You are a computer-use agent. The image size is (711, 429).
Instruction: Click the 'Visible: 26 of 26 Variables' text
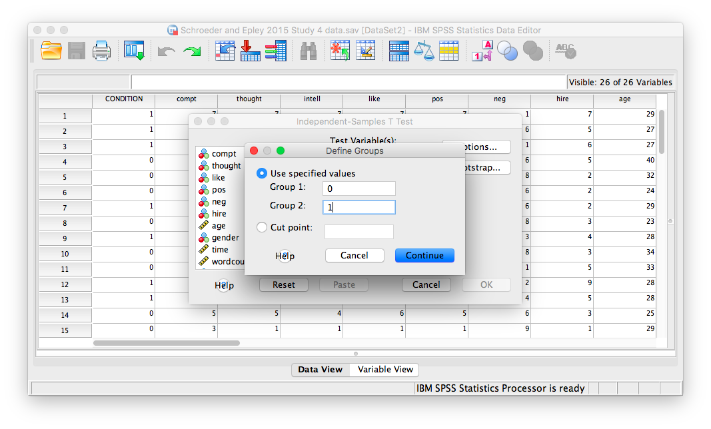point(620,83)
